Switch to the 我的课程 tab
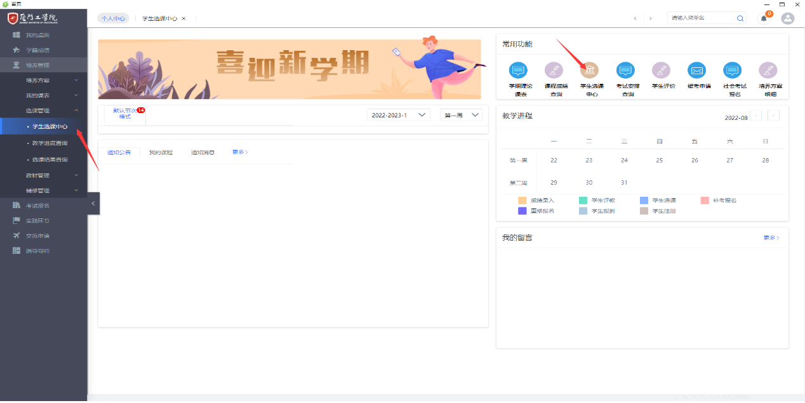Screen dimensions: 805x403 [161, 152]
